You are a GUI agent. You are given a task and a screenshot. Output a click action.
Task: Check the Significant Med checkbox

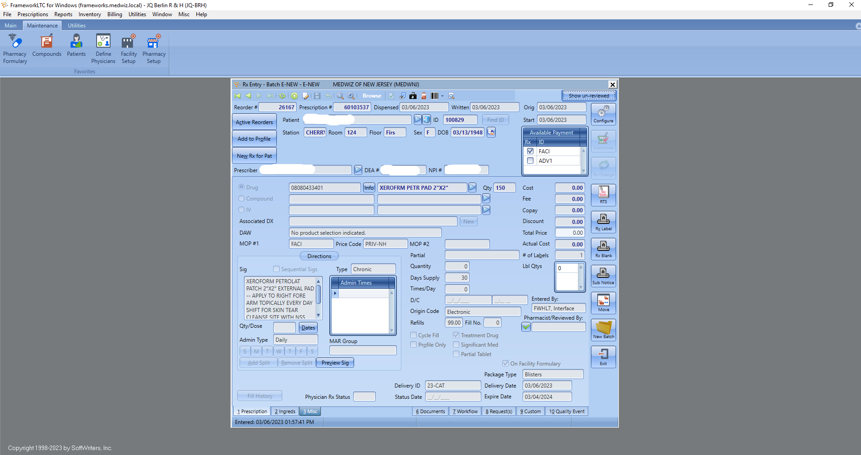point(456,344)
